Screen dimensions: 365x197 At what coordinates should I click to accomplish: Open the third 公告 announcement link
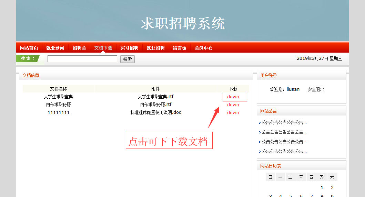pos(284,142)
